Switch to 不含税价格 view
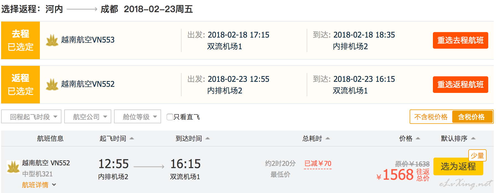Screen dimensions: 496x193 (x=431, y=117)
